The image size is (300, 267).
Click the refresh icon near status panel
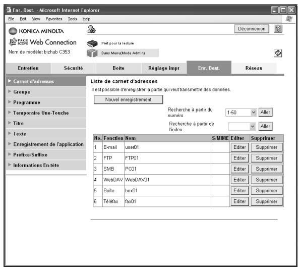click(x=278, y=53)
